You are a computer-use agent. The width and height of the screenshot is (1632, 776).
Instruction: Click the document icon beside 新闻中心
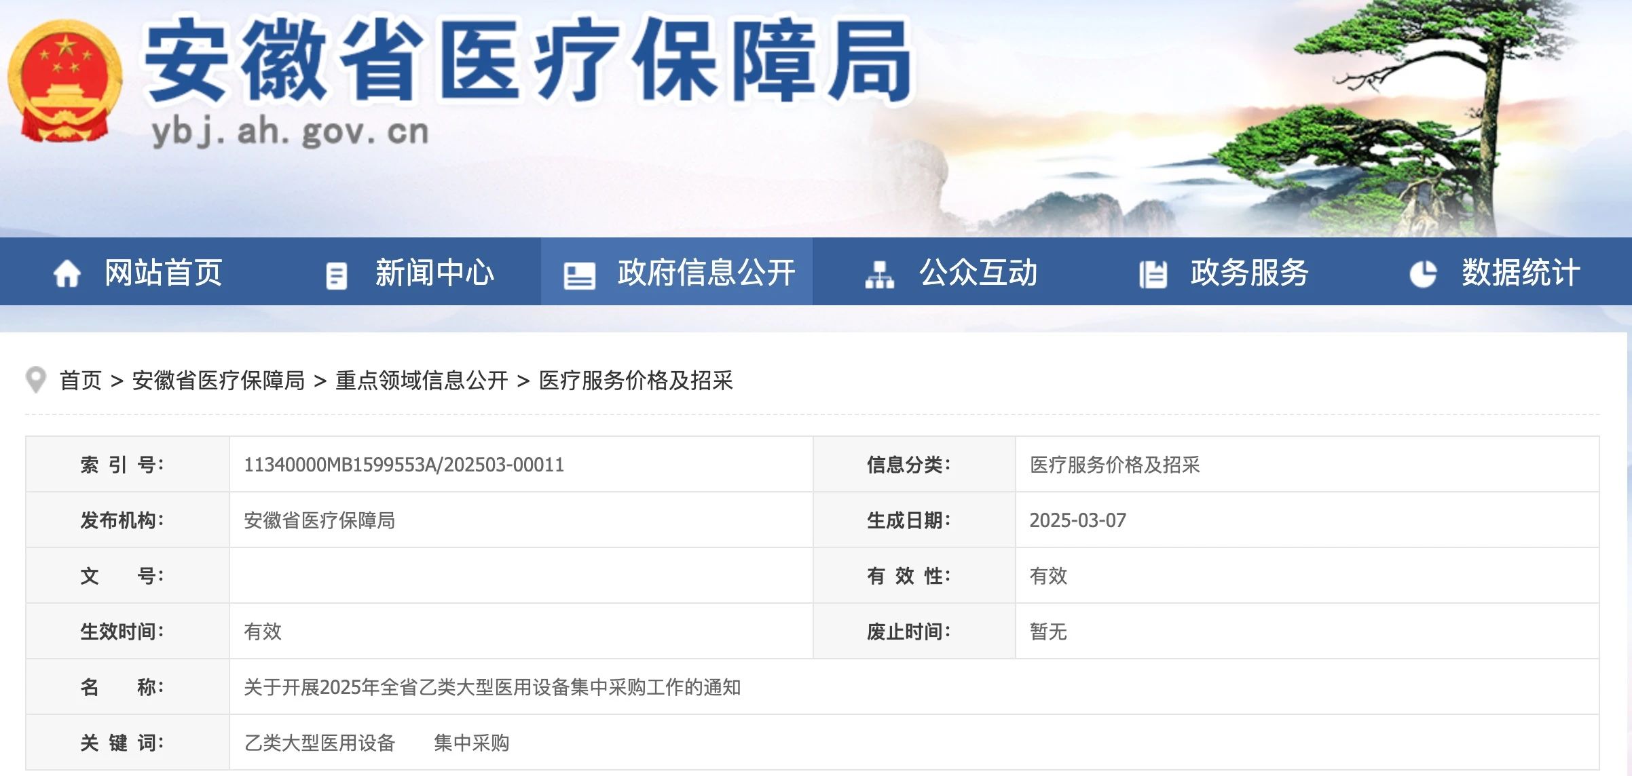[337, 275]
